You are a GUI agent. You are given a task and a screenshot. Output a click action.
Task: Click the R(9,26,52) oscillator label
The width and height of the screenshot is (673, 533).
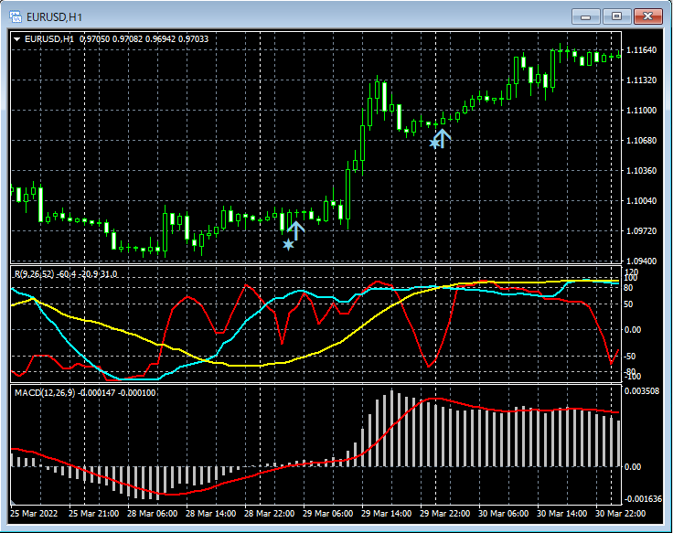(32, 273)
